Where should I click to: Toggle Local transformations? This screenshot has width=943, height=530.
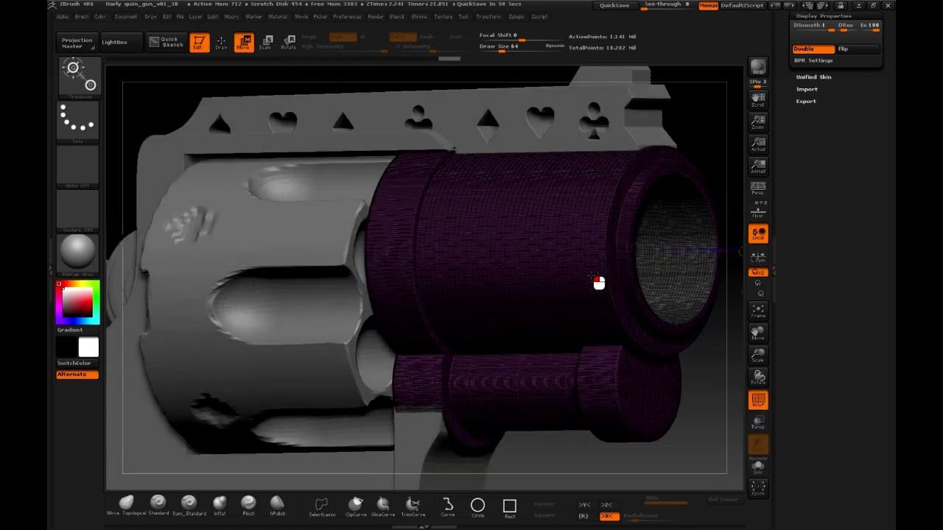pyautogui.click(x=758, y=233)
